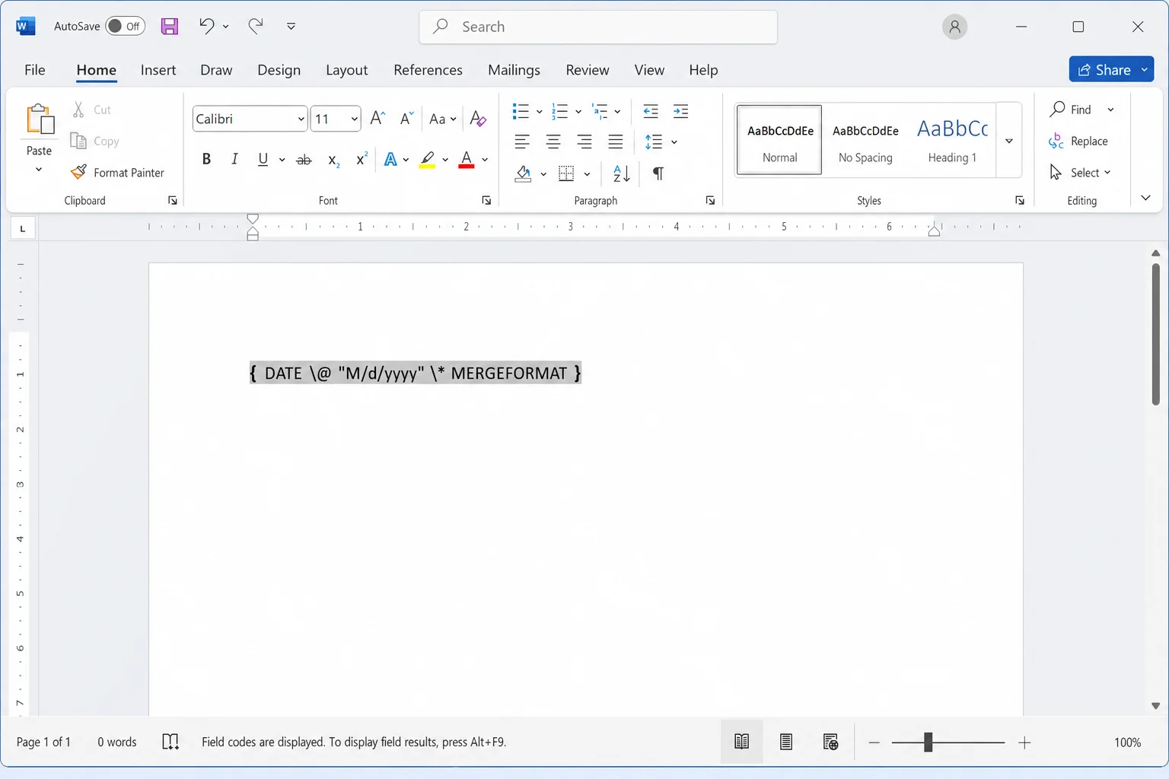Screen dimensions: 1169x779
Task: Apply subscript formatting
Action: pos(333,160)
